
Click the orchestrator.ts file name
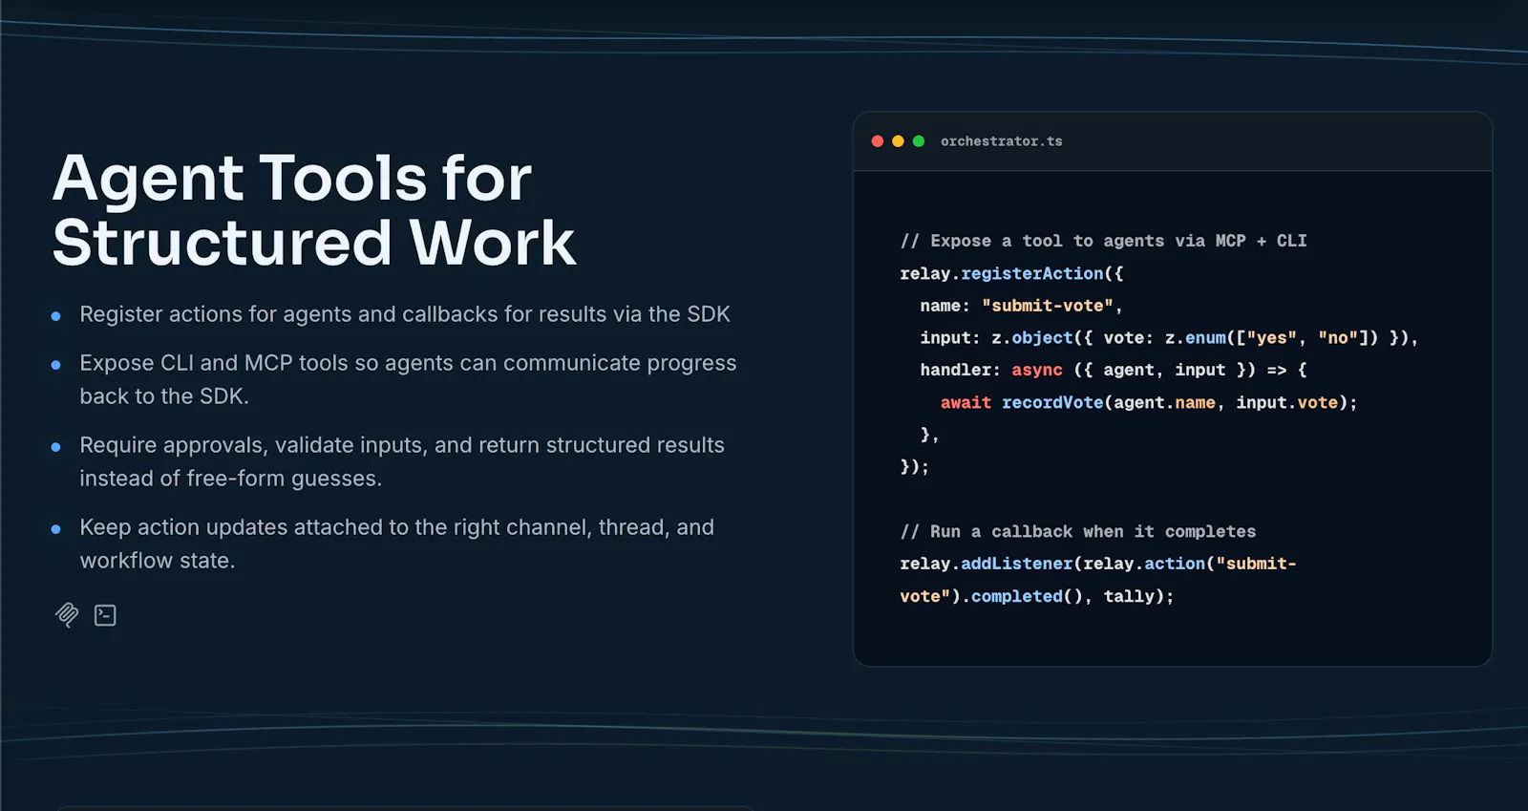click(x=1001, y=141)
